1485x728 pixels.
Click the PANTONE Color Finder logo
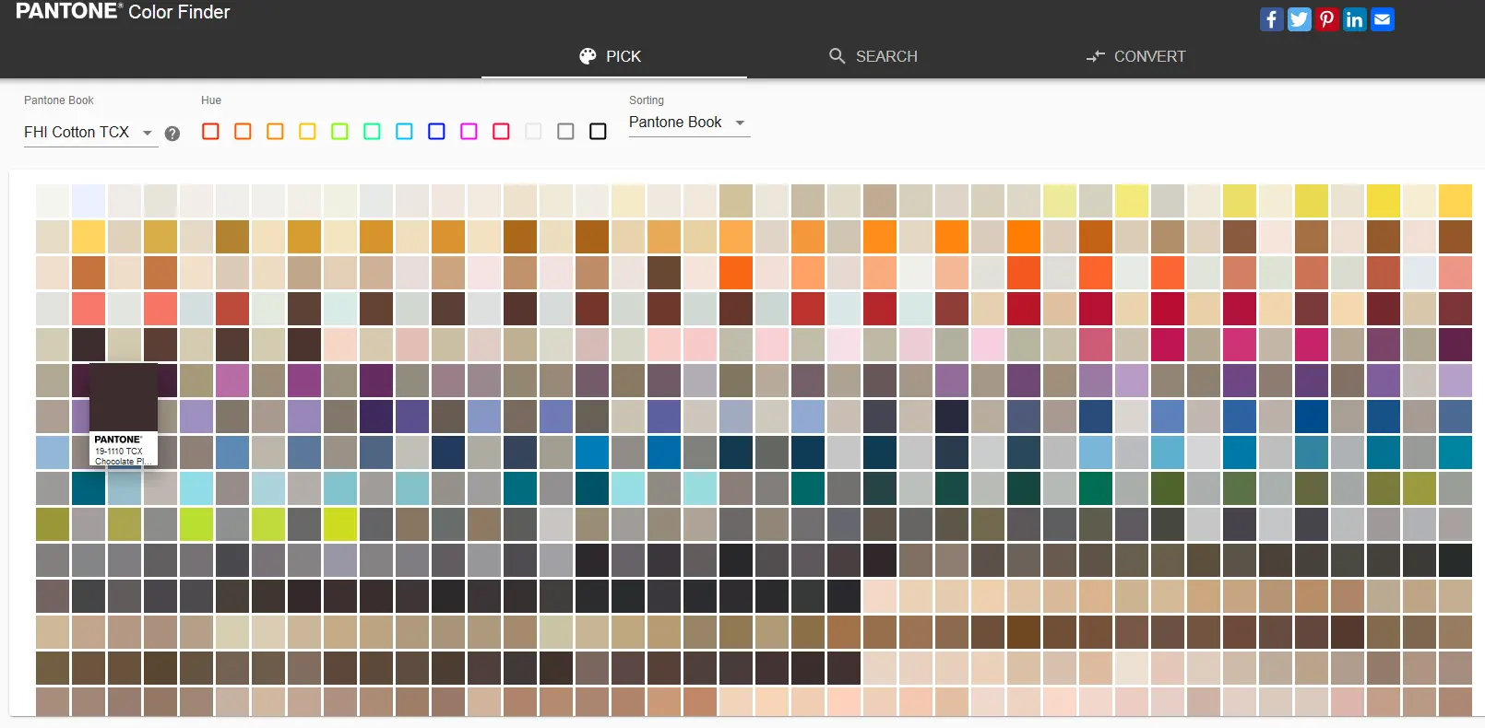coord(123,12)
